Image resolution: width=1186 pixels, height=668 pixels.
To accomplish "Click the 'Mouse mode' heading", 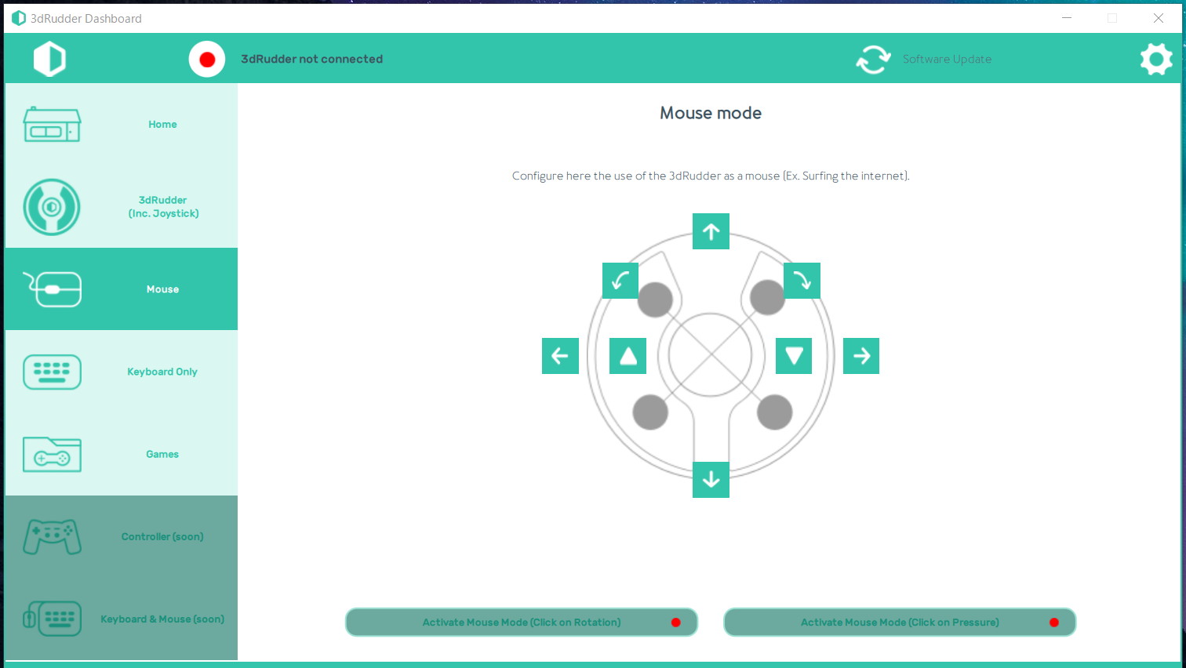I will click(x=711, y=113).
